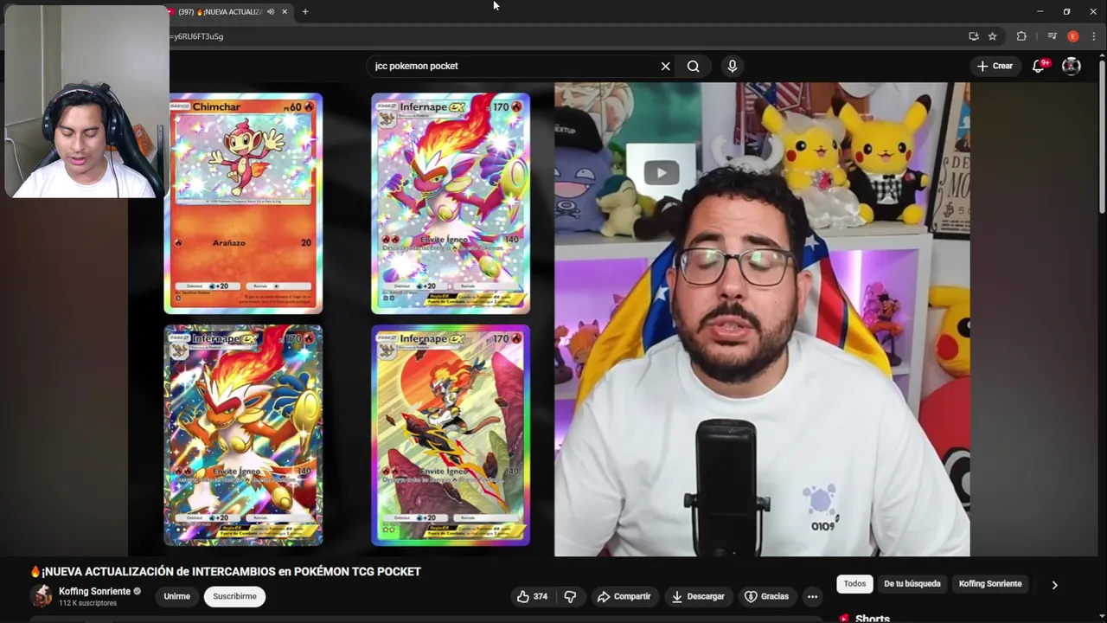The height and width of the screenshot is (623, 1107).
Task: Click the 112 K suscriptores text
Action: coord(87,603)
